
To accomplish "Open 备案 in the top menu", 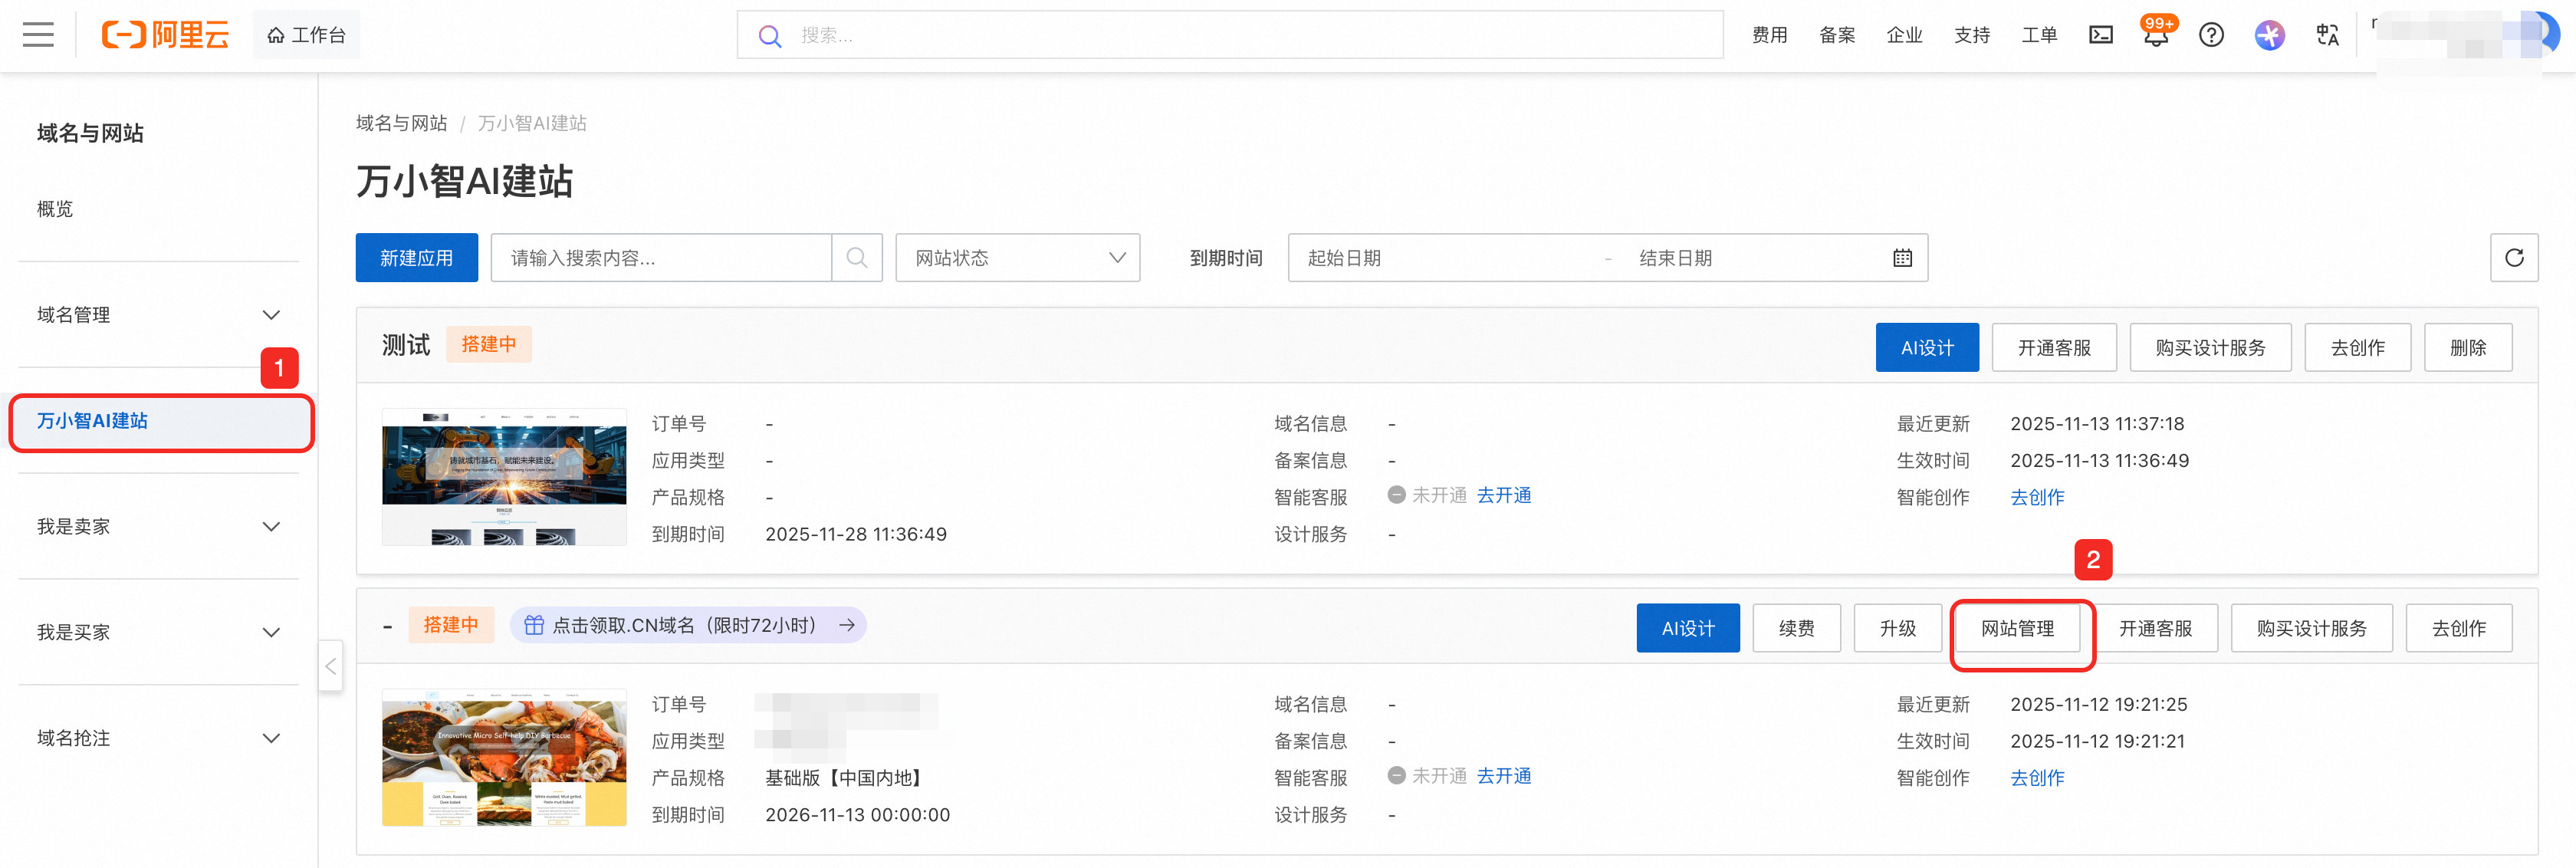I will pos(1836,35).
